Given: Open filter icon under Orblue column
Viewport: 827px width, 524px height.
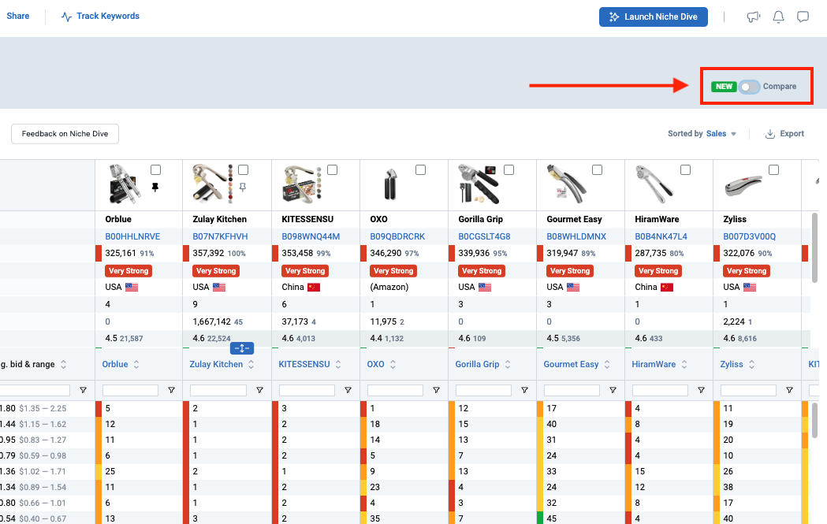Looking at the screenshot, I should [171, 390].
